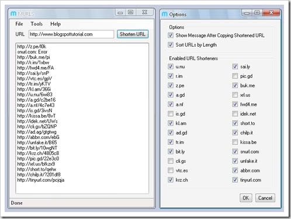The image size is (291, 219).
Task: Uncheck the a.nf shortener
Action: pos(171,105)
